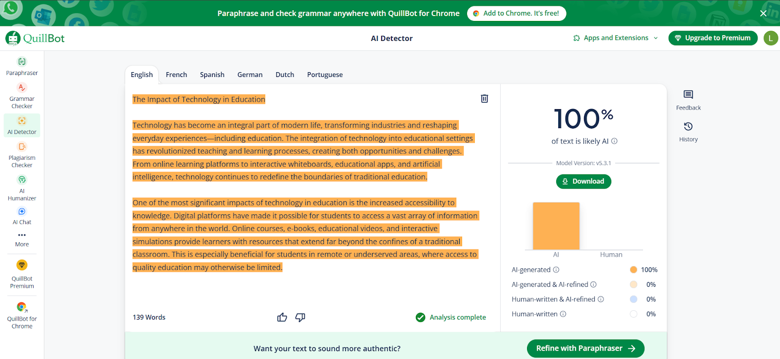Click the pale AI-generated & AI-refined dot

(633, 284)
